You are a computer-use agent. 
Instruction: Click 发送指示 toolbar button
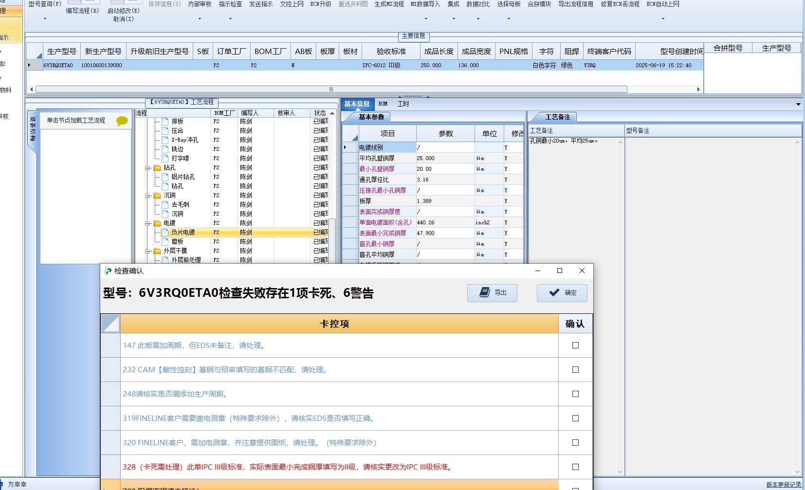261,4
